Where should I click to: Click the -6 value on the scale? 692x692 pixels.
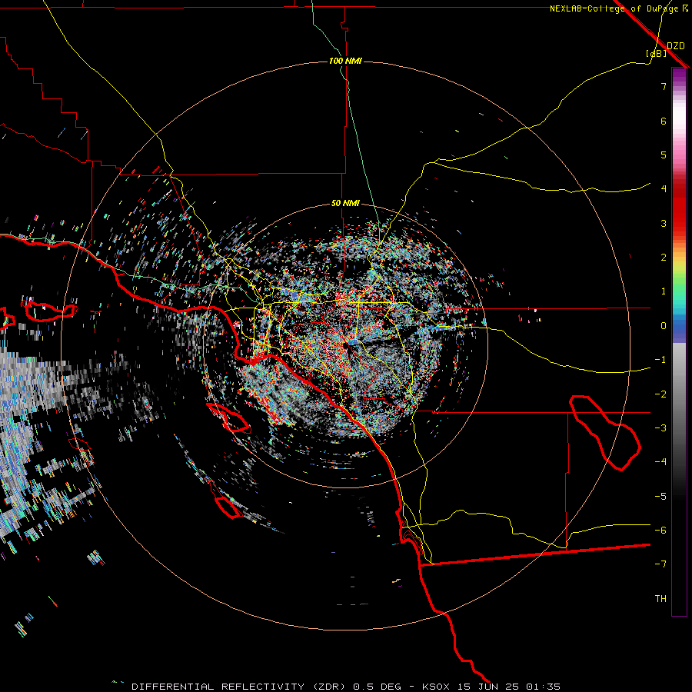(x=660, y=531)
